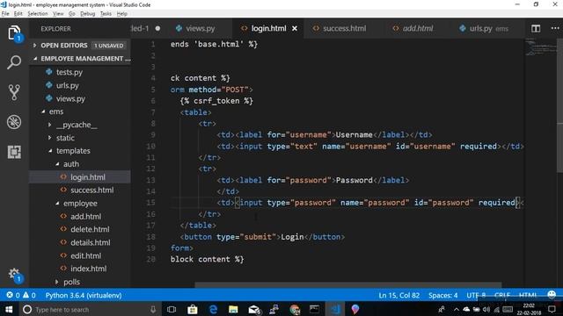Viewport: 563px width, 316px height.
Task: Open the terminal window on the taskbar
Action: click(x=315, y=309)
